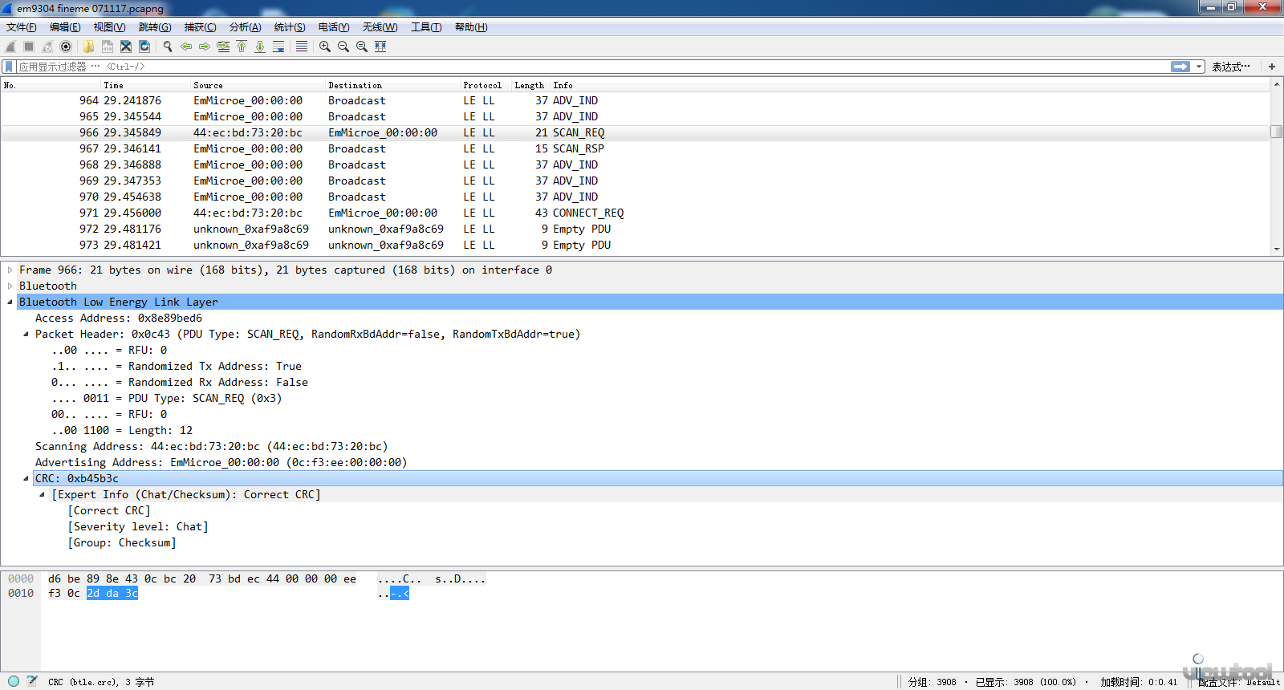
Task: Open the 统计(S) menu
Action: point(290,27)
